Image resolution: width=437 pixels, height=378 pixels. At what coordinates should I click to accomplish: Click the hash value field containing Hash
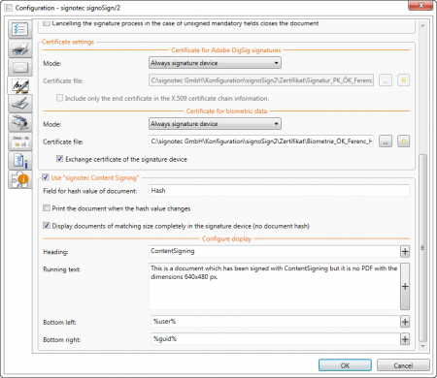(279, 191)
